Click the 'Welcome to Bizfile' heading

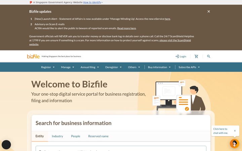[69, 84]
